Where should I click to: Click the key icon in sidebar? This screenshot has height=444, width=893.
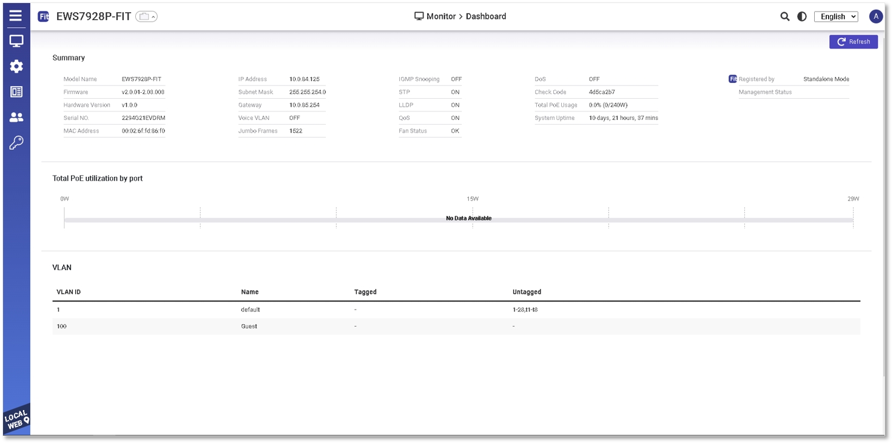pos(16,143)
